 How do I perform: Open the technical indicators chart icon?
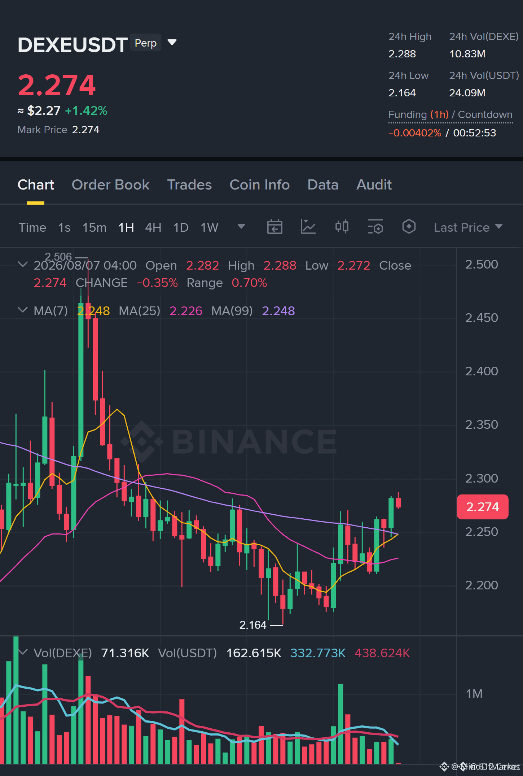308,227
